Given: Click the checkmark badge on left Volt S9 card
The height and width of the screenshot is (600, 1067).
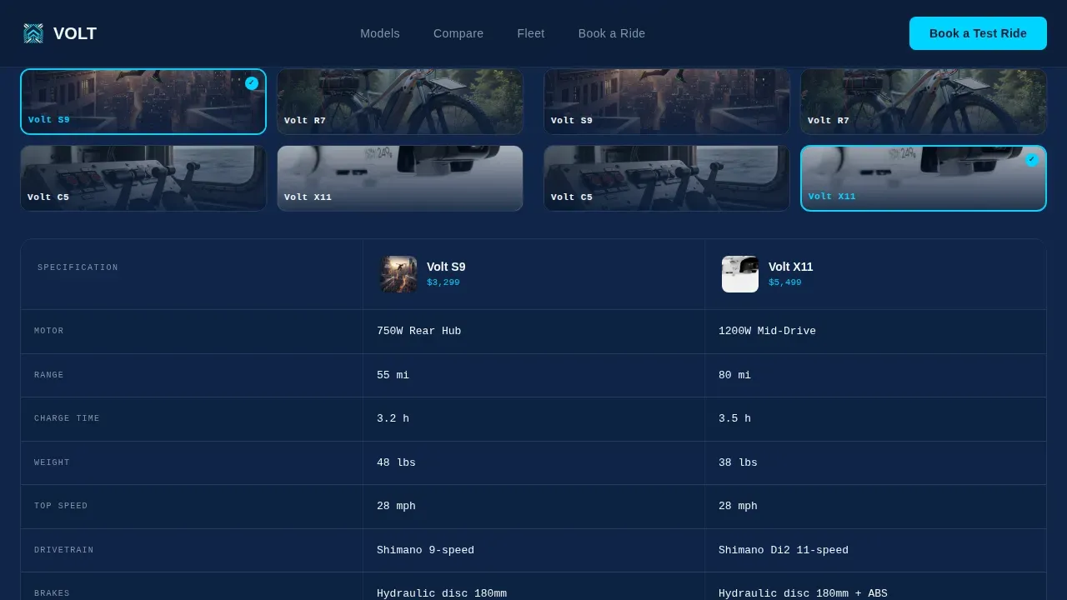Looking at the screenshot, I should [x=252, y=83].
